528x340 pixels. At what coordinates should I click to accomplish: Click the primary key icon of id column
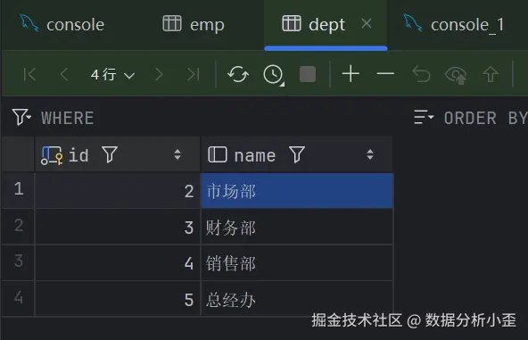point(52,155)
